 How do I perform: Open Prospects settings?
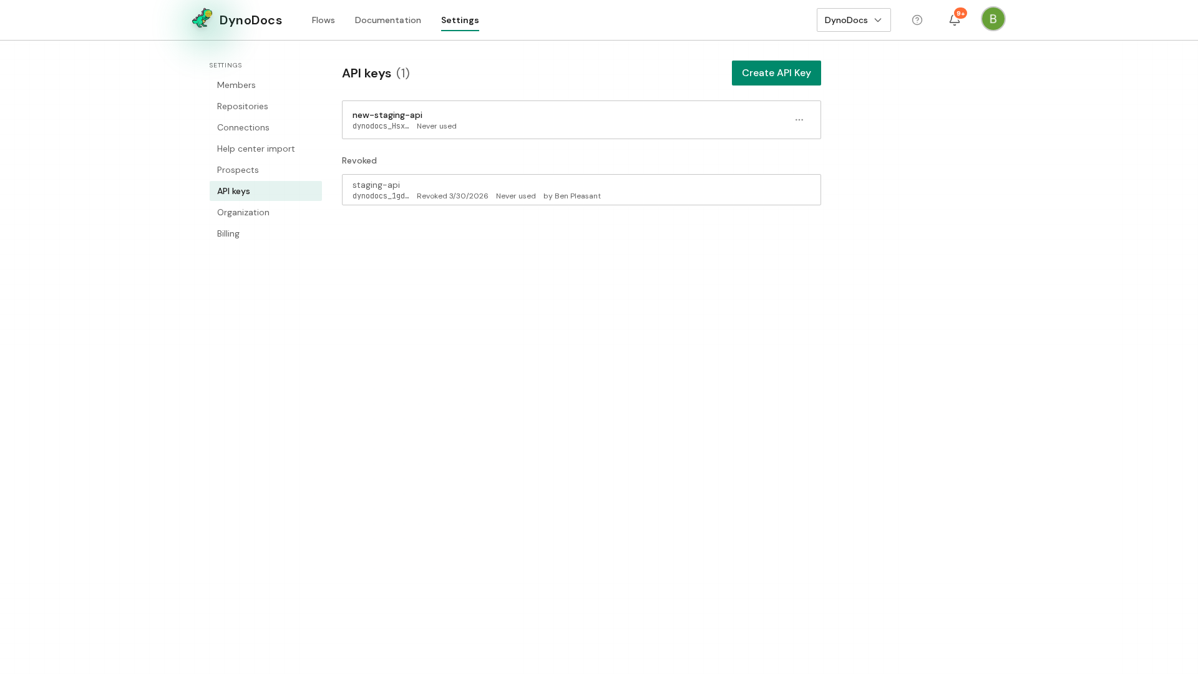(266, 170)
